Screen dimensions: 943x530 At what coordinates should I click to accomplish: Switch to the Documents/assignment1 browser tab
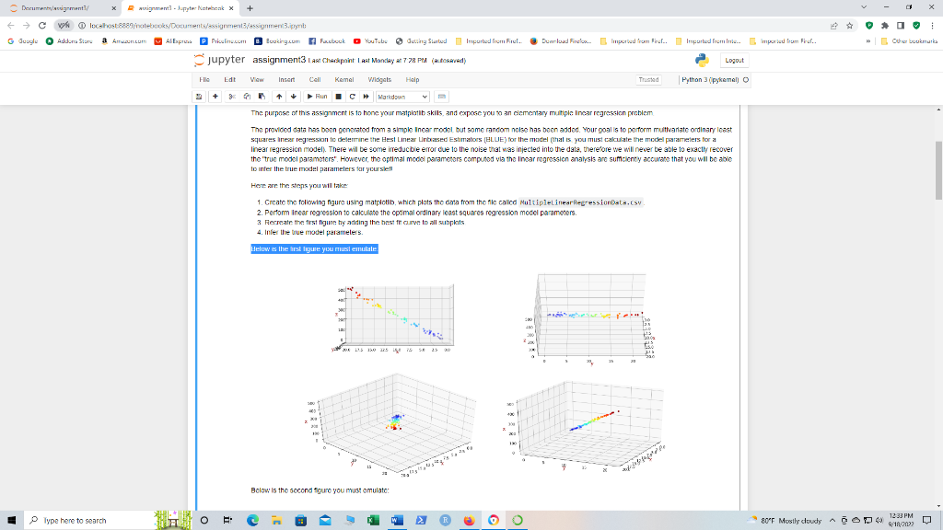[55, 6]
